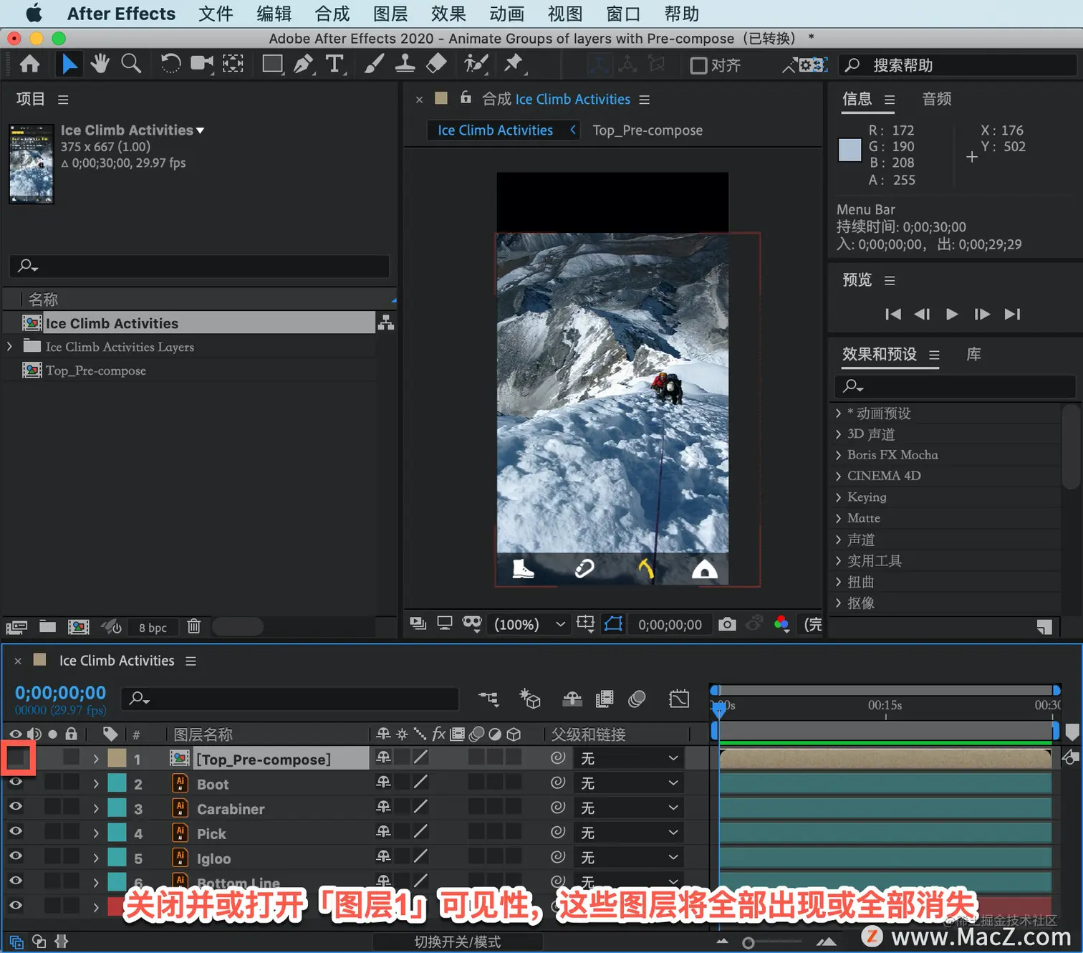The height and width of the screenshot is (953, 1083).
Task: Select the Type tool
Action: click(334, 64)
